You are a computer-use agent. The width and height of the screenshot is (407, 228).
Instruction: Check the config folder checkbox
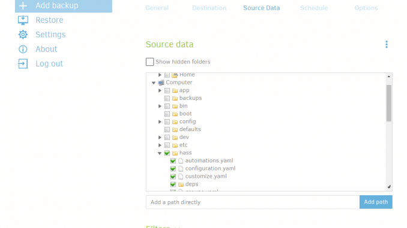click(167, 121)
